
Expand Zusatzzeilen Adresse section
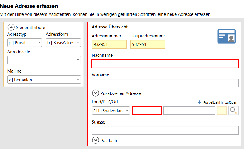click(x=96, y=93)
